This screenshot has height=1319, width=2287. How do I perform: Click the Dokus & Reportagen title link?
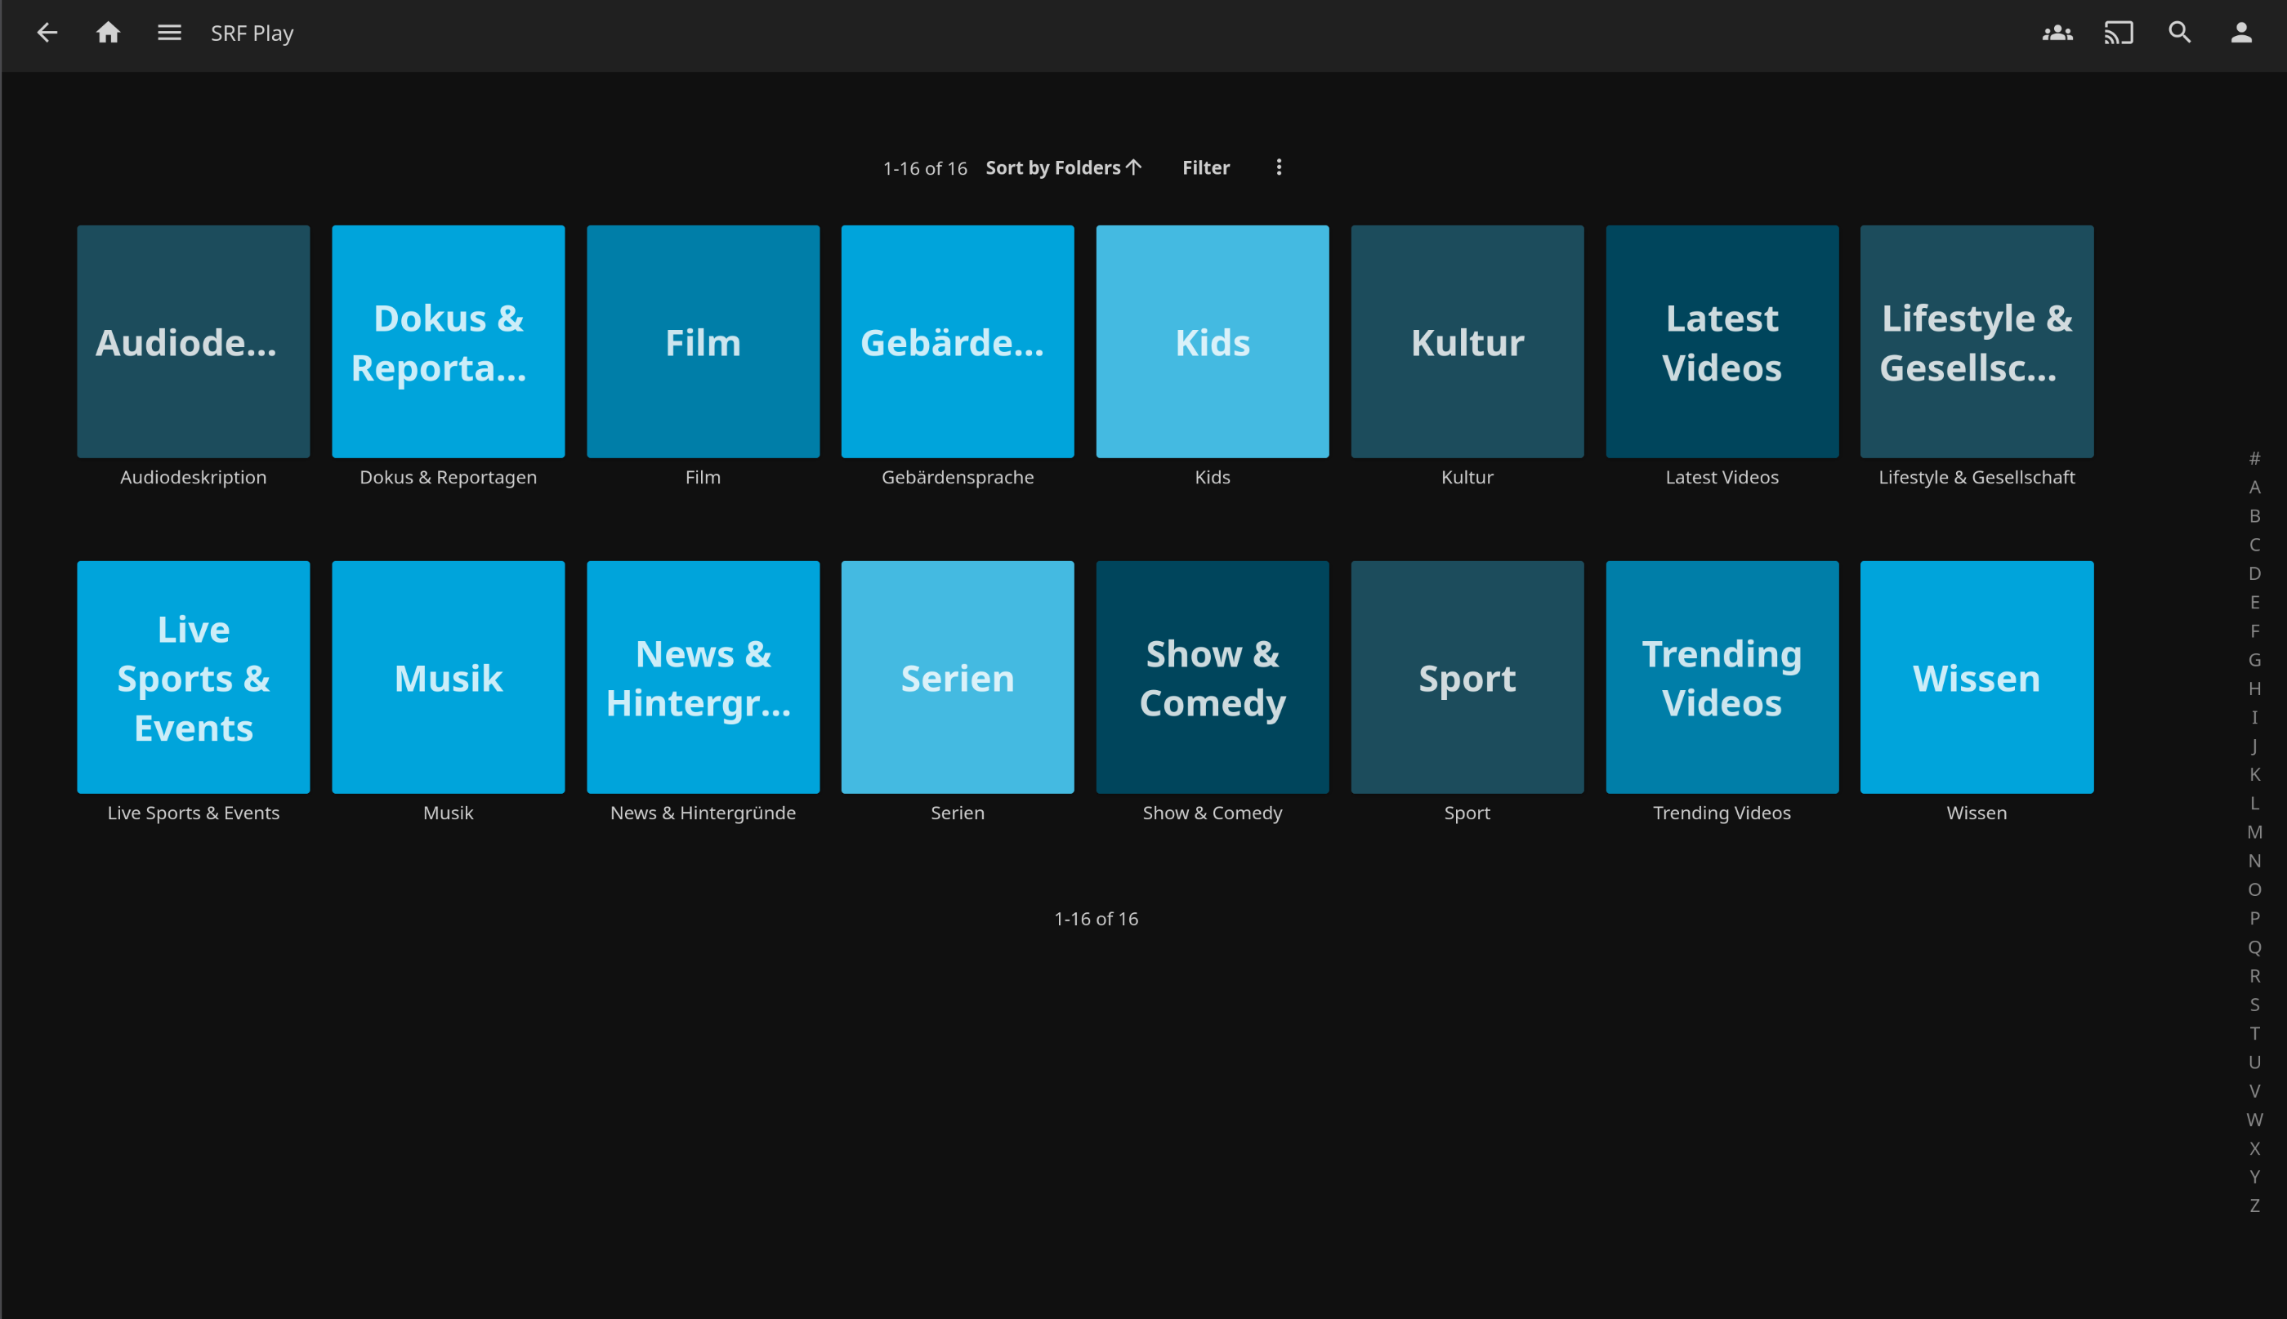click(x=448, y=478)
